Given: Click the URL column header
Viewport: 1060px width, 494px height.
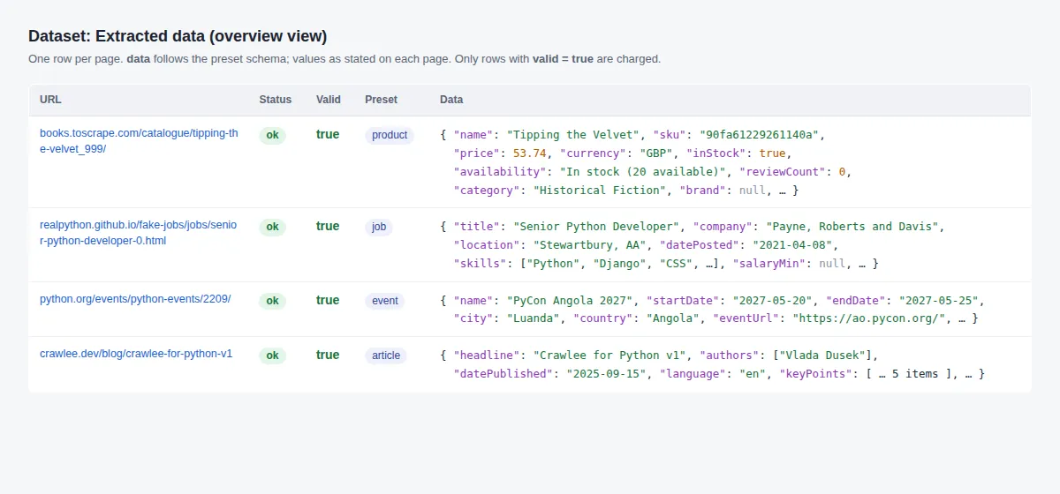Looking at the screenshot, I should coord(50,100).
